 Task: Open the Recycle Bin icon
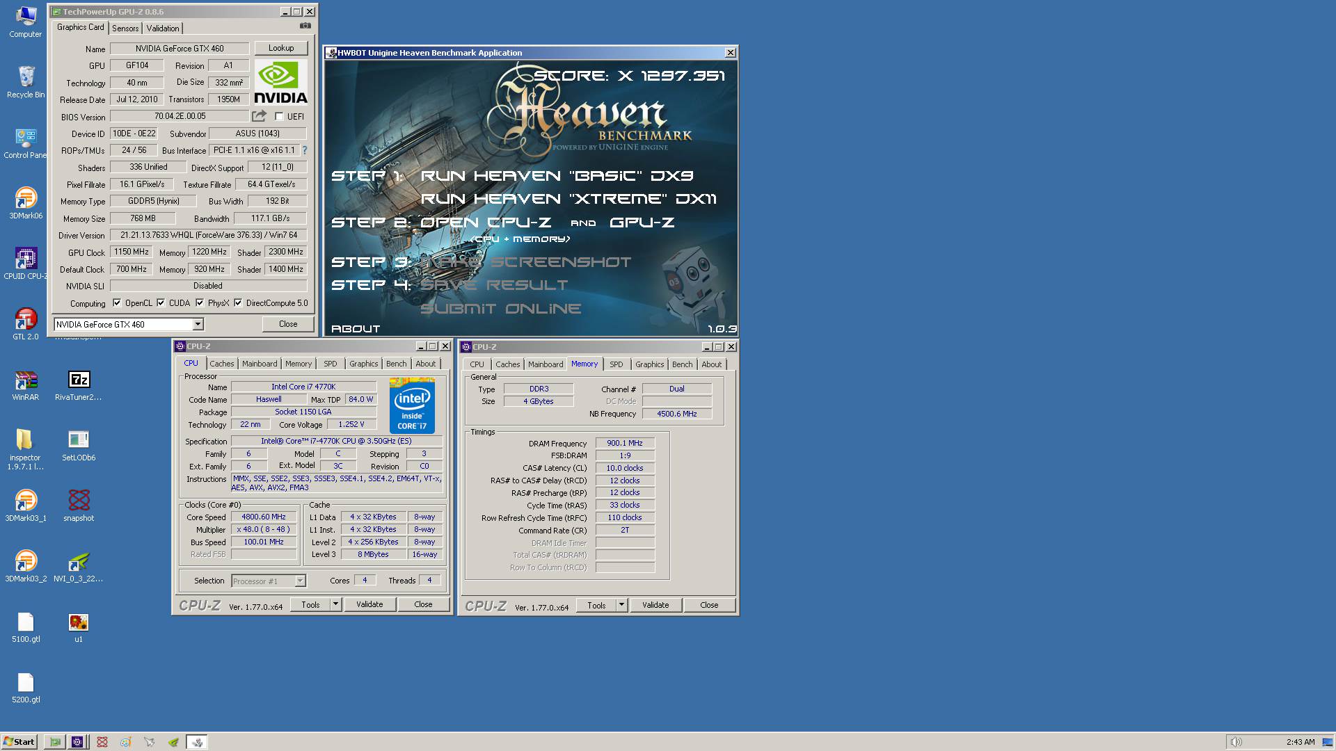(x=26, y=82)
